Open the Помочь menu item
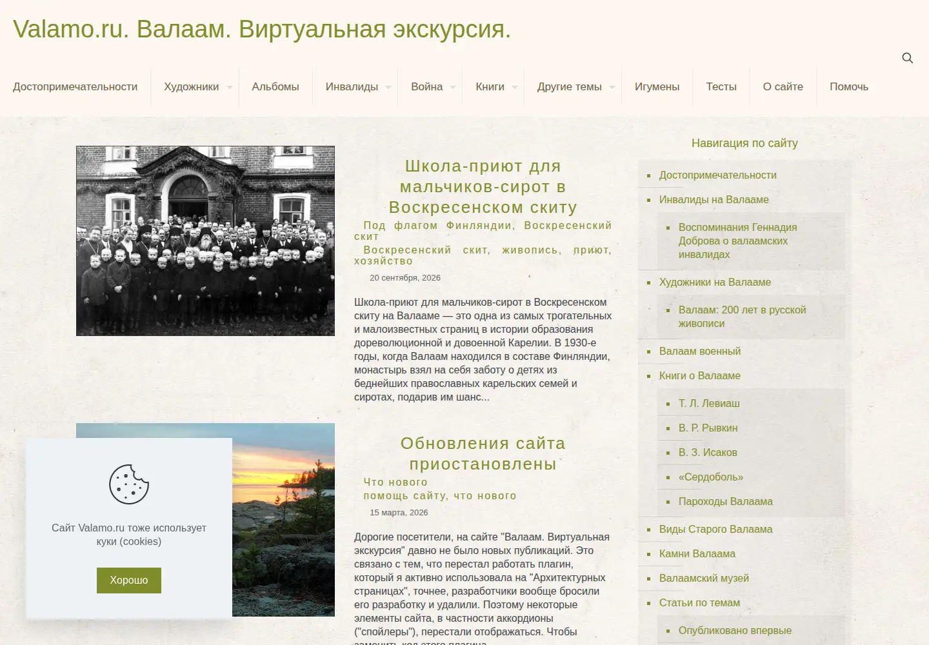The width and height of the screenshot is (929, 645). 849,86
